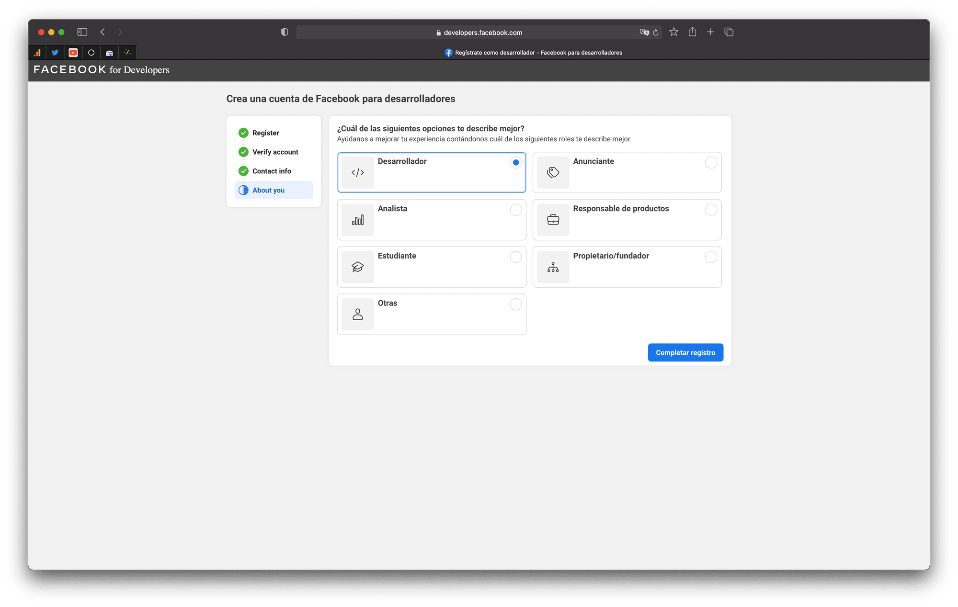Go forward with the Safari forward arrow
The width and height of the screenshot is (958, 607).
click(120, 32)
